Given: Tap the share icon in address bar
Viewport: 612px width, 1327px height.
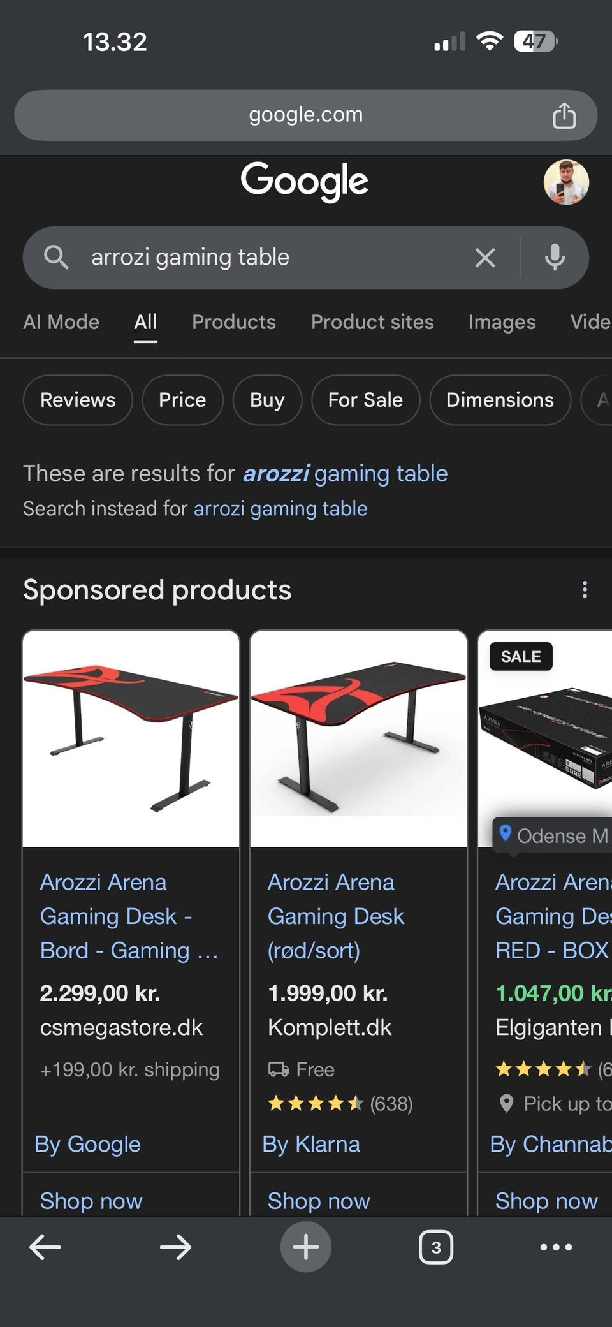Looking at the screenshot, I should click(564, 115).
